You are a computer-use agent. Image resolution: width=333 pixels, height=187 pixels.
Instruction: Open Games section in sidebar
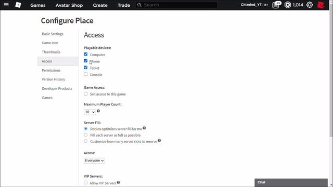point(47,98)
